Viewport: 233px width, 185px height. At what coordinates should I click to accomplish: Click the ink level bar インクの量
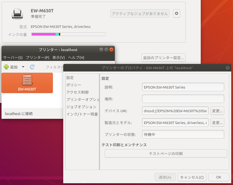(x=68, y=34)
